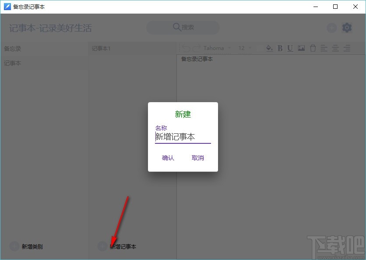The image size is (366, 260).
Task: Toggle underline formatting
Action: point(290,49)
